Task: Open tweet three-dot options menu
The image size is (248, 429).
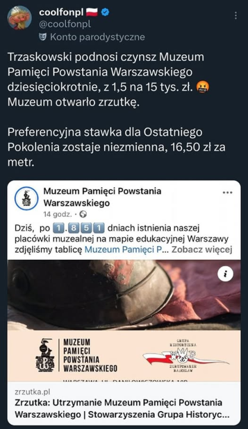Action: (236, 15)
